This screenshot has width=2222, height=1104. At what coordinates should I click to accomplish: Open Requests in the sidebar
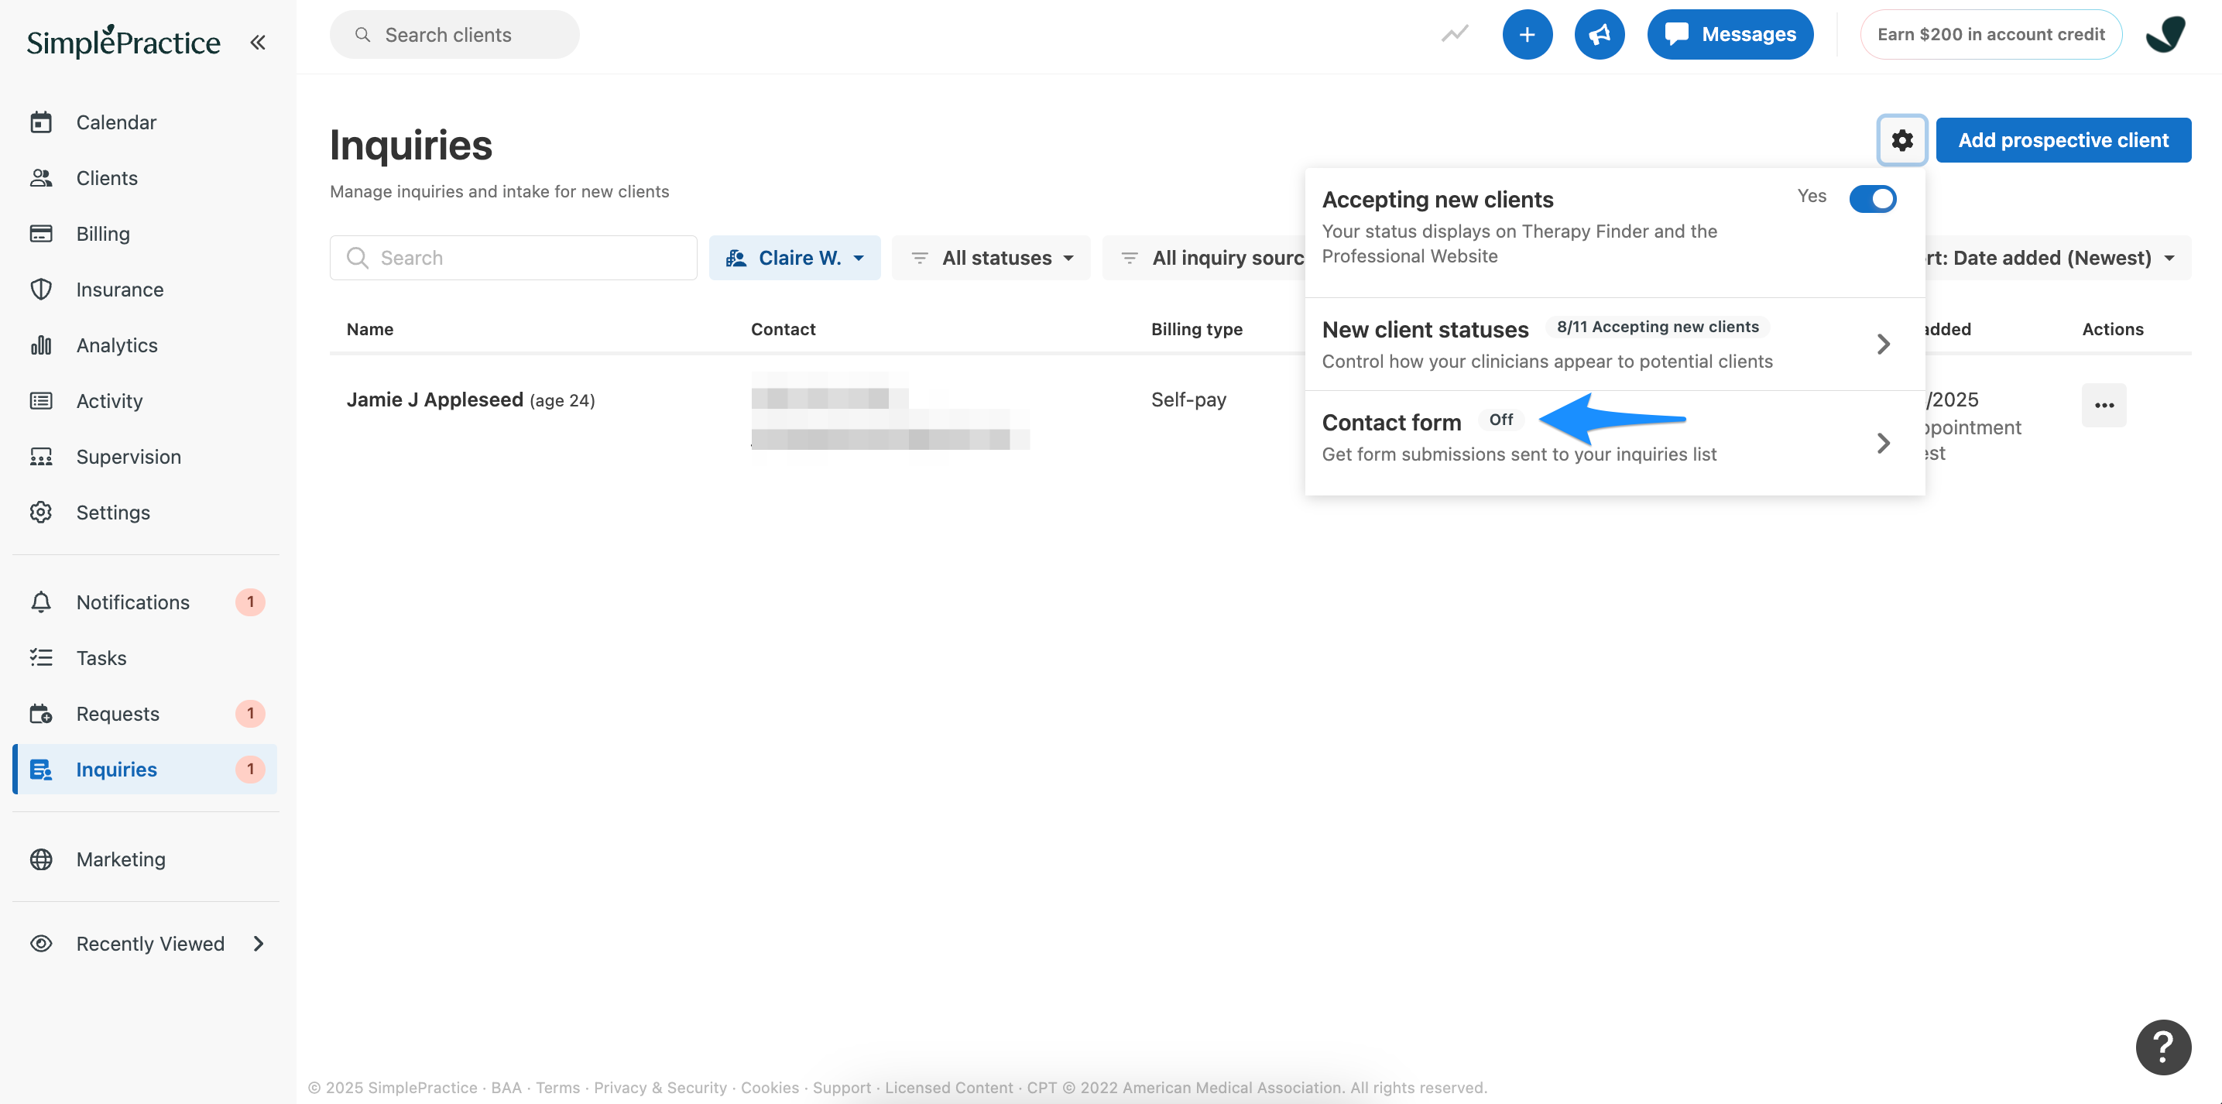tap(144, 713)
